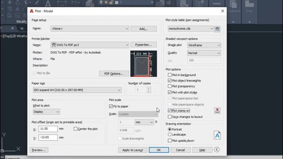Click Apply to Layout button

point(133,150)
